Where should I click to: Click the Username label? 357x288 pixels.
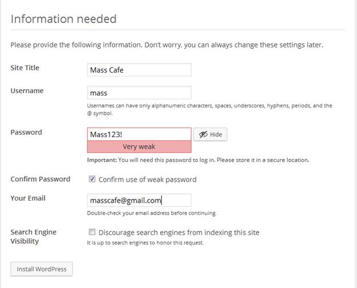(27, 91)
